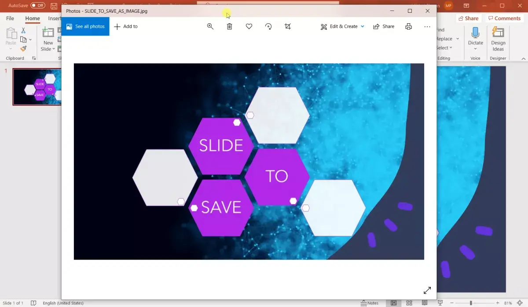Screen dimensions: 528x307
Task: Click zoom in plus in status bar
Action: pyautogui.click(x=498, y=303)
